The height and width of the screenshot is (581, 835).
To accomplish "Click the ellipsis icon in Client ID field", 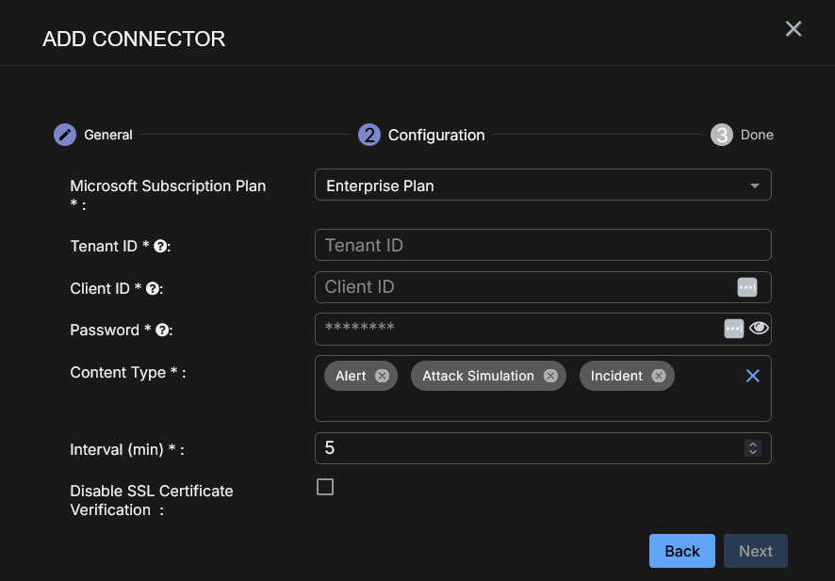I will (746, 287).
